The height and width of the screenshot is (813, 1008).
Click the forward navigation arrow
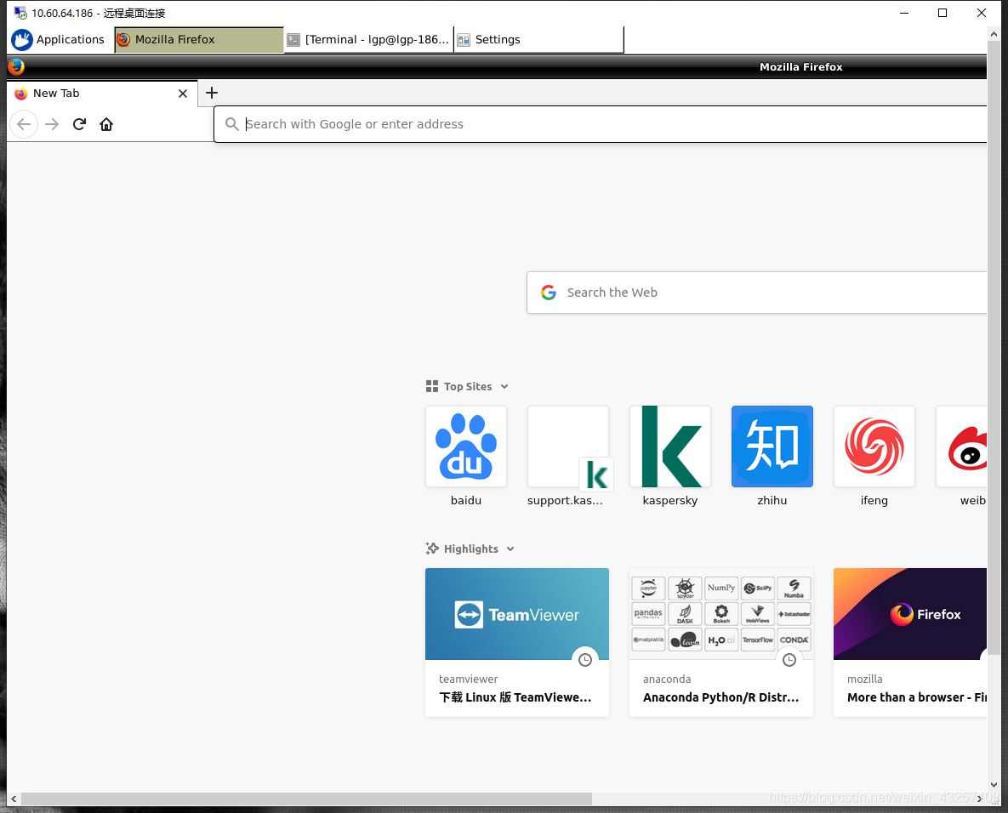point(51,124)
